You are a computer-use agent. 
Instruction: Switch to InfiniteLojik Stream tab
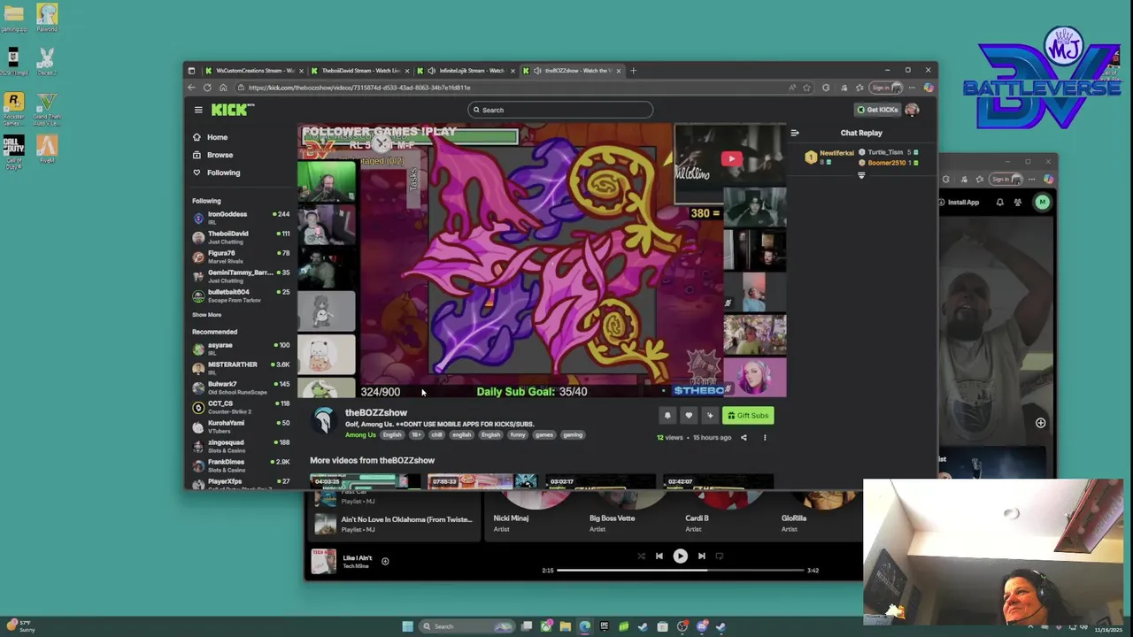coord(466,71)
